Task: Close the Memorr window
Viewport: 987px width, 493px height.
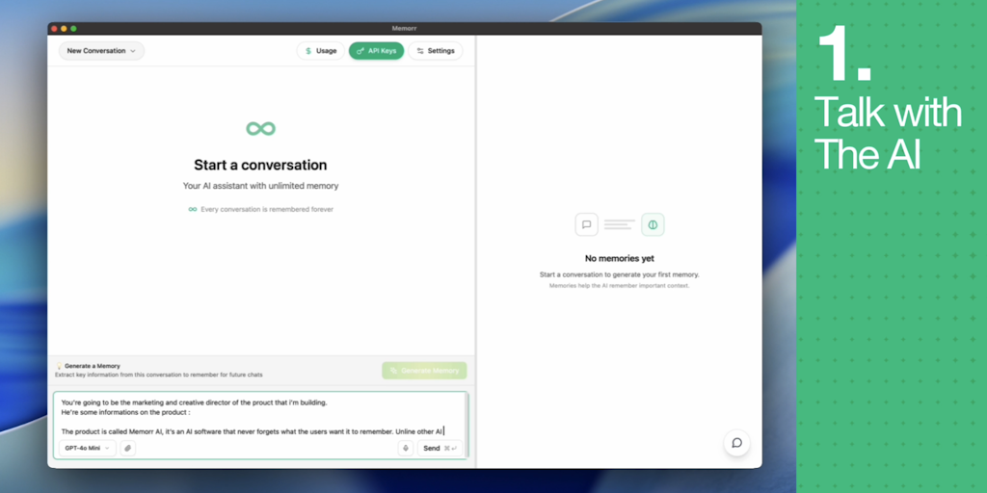Action: click(x=54, y=28)
